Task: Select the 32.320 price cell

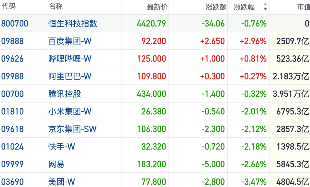Action: click(154, 147)
